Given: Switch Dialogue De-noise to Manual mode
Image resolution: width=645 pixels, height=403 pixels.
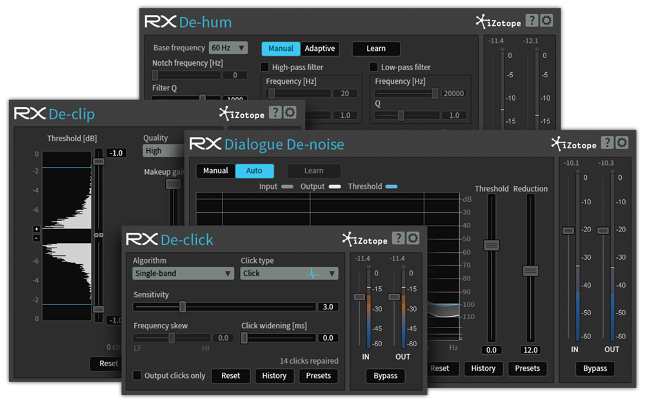Looking at the screenshot, I should tap(215, 171).
